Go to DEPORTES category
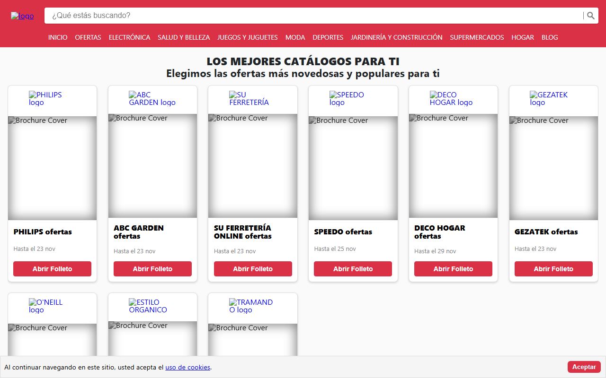Screen dimensions: 606x378 click(x=328, y=37)
